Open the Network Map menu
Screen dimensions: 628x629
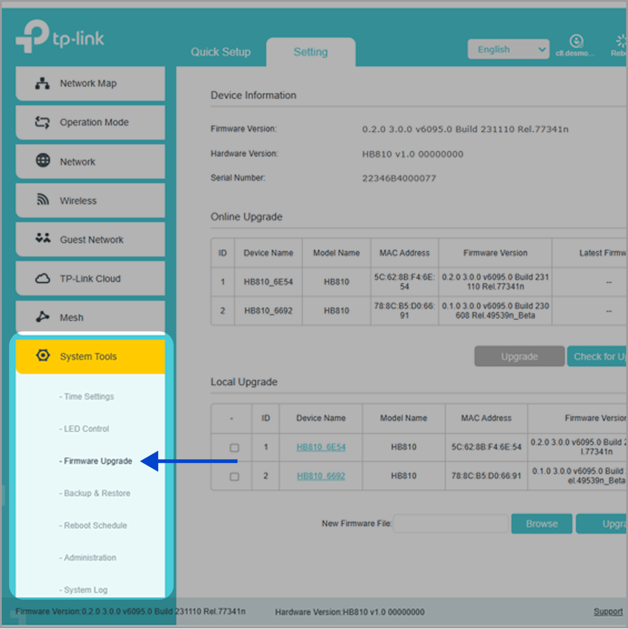[90, 84]
